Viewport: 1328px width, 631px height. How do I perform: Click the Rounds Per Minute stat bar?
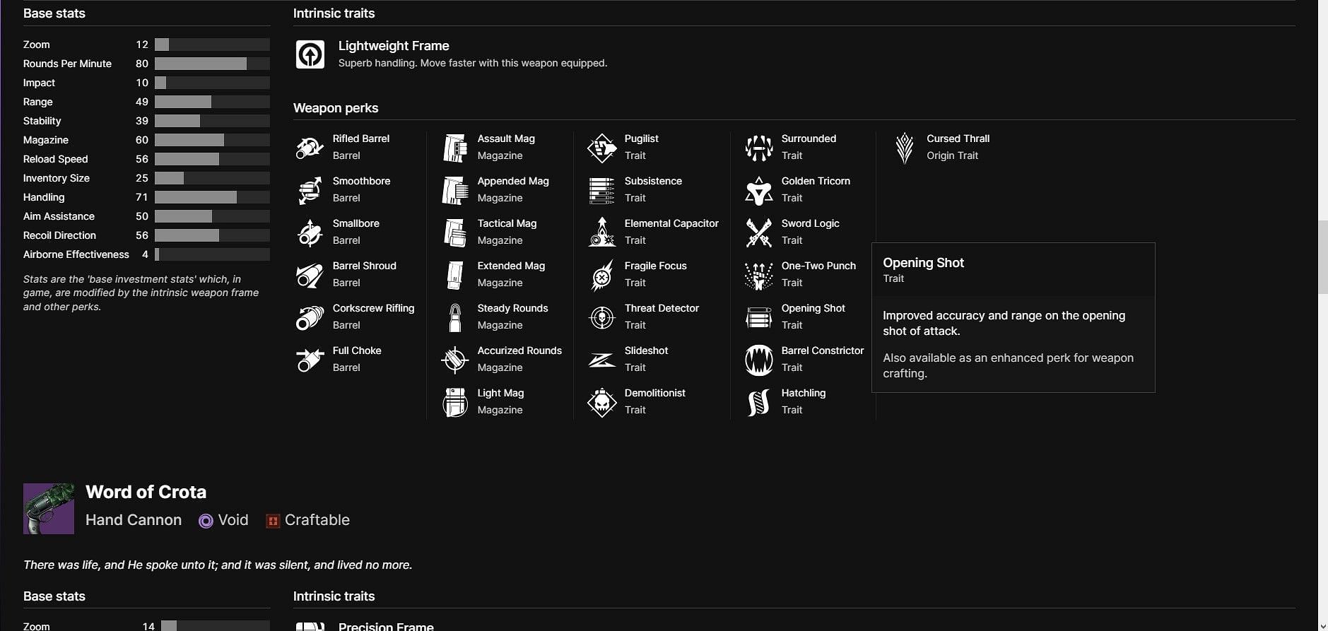point(212,64)
